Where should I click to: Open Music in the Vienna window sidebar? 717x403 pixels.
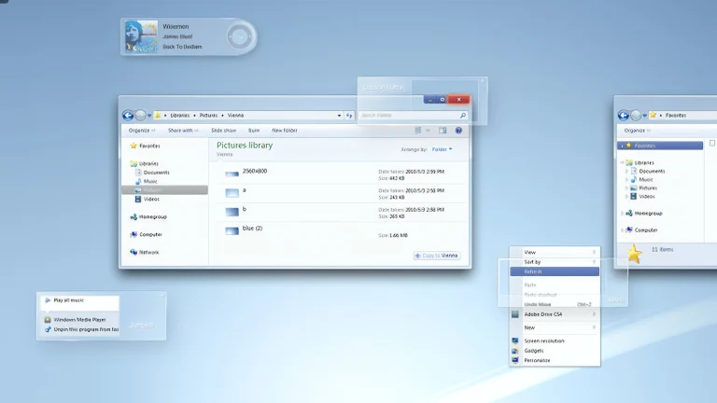tap(146, 181)
